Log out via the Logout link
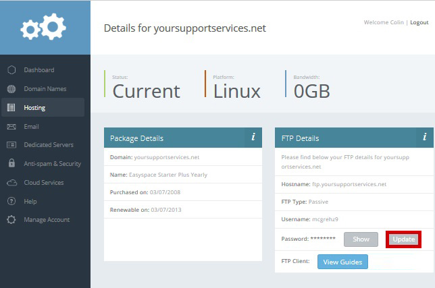Viewport: 435px width, 288px height. [419, 22]
